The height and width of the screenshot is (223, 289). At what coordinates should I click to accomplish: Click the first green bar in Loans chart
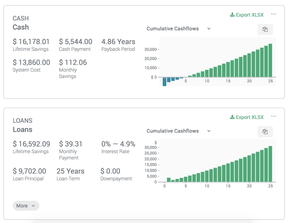tap(169, 180)
